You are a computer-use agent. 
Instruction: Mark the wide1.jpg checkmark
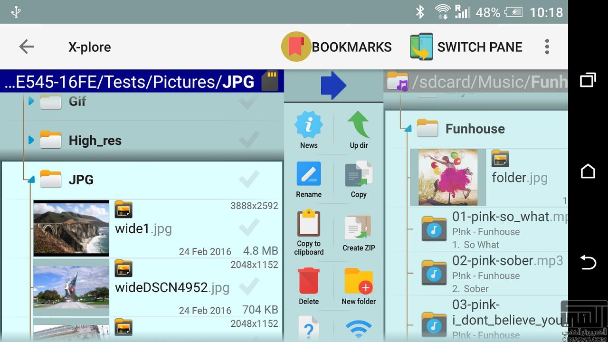point(249,228)
